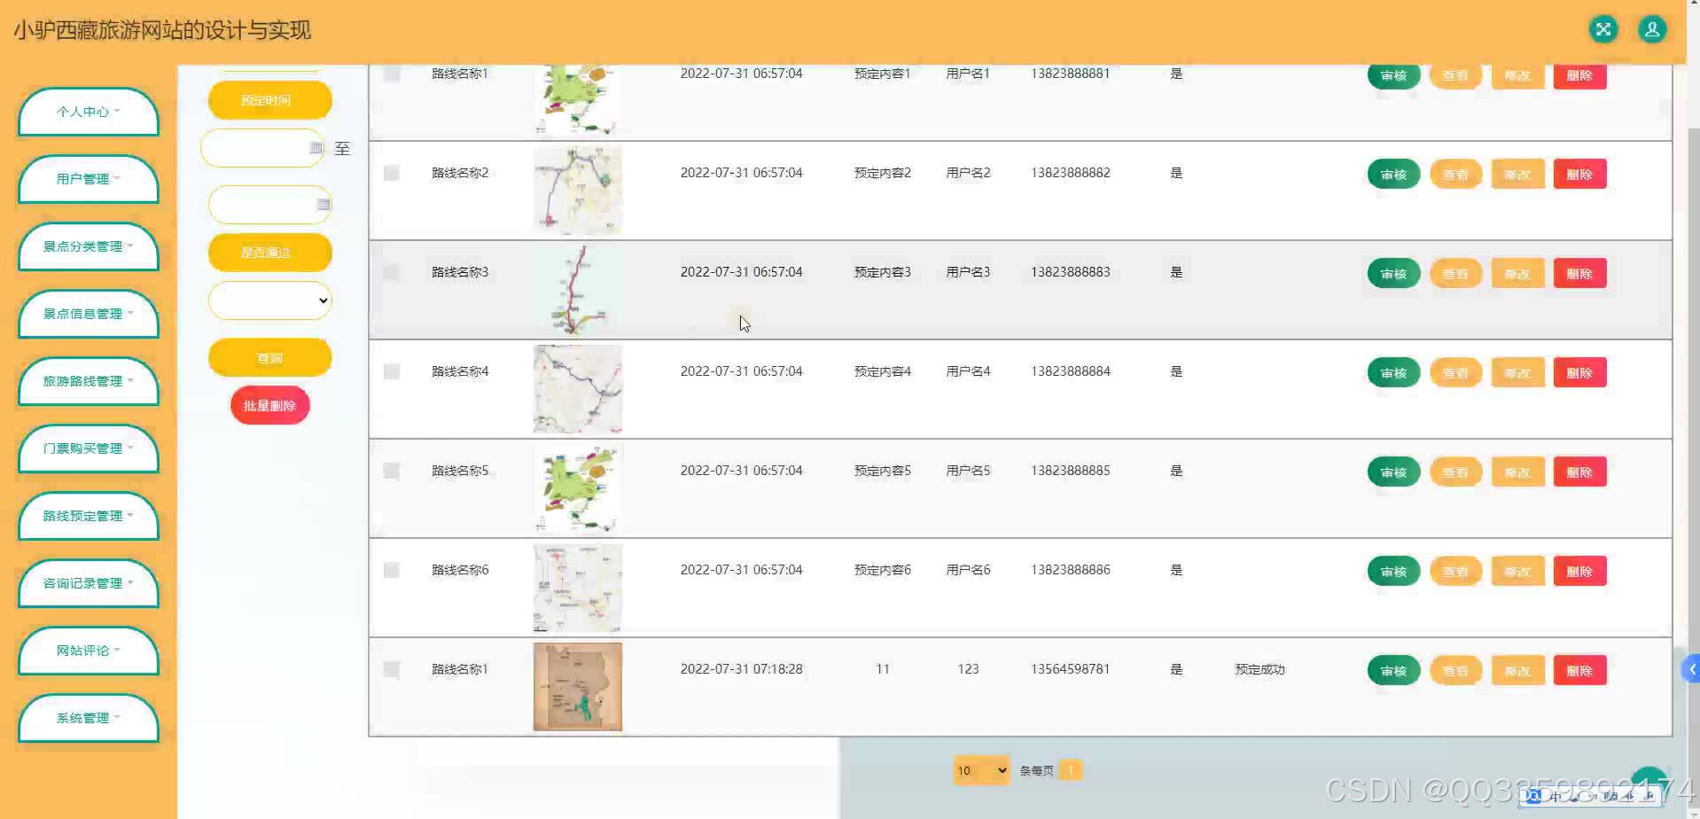Screen dimensions: 1700x819
Task: Expand 旅游路线管理 sidebar menu
Action: tap(89, 381)
